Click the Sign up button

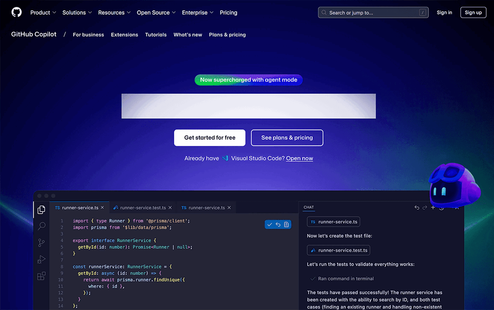[x=473, y=13]
